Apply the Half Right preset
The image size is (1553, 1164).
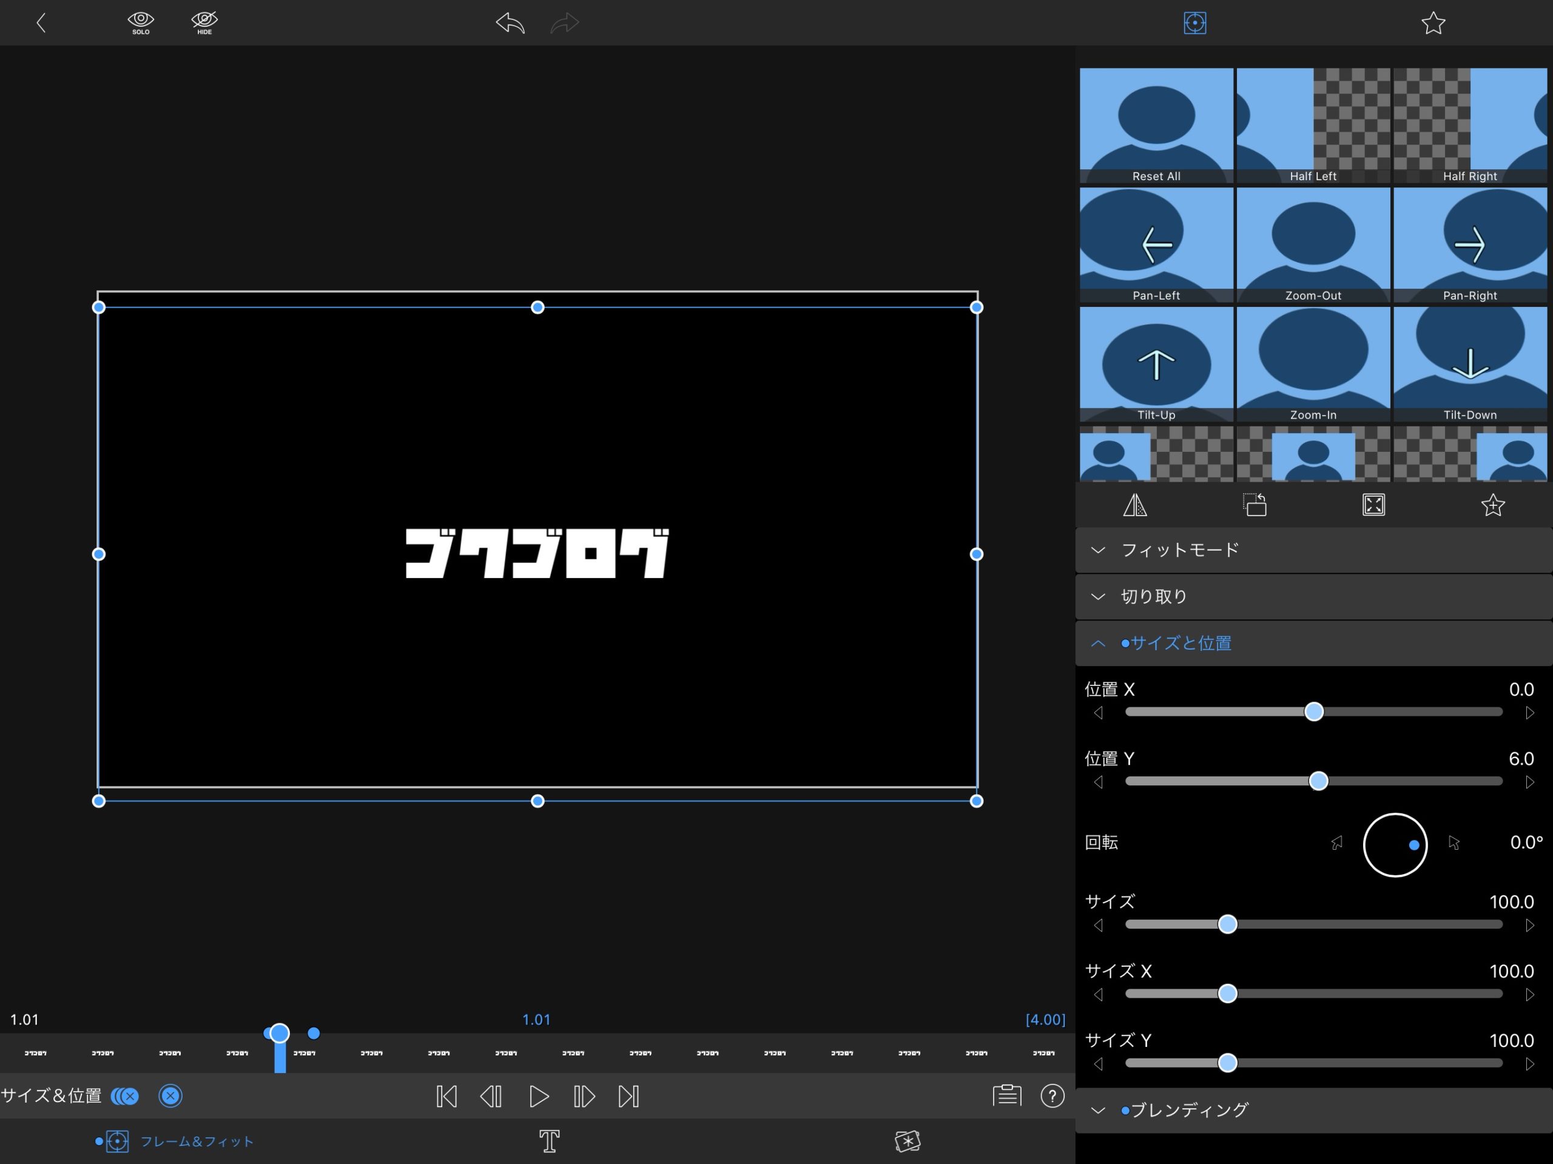[1470, 126]
